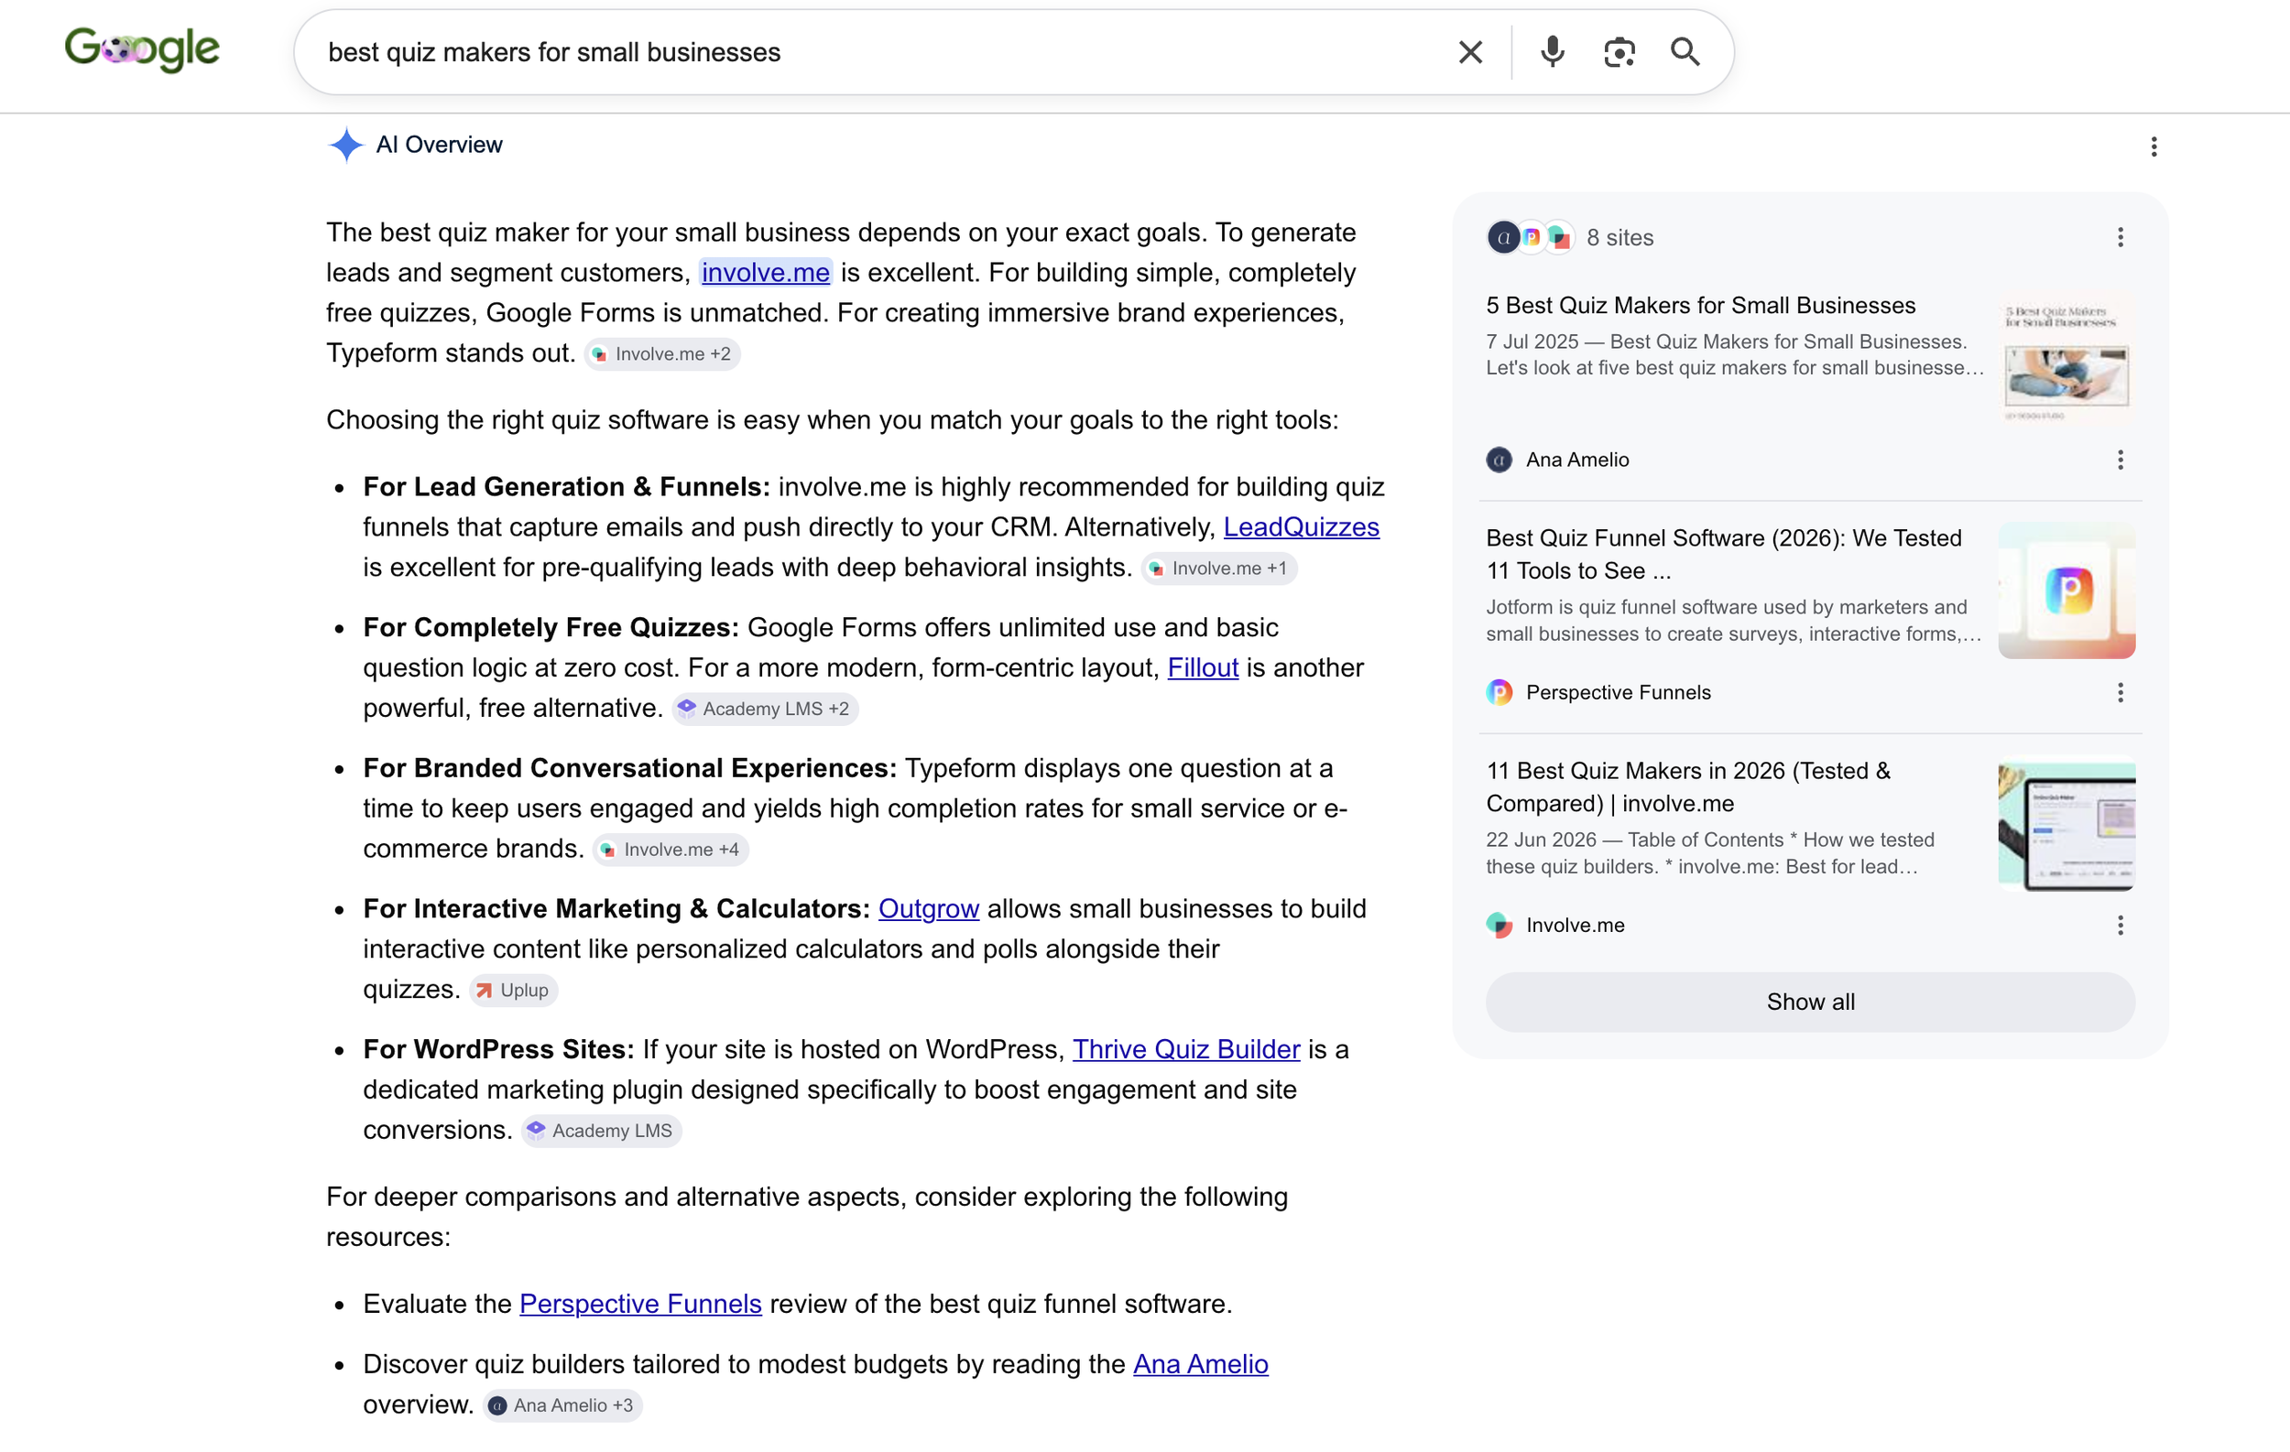Open the LeadQuizzes link

point(1301,527)
